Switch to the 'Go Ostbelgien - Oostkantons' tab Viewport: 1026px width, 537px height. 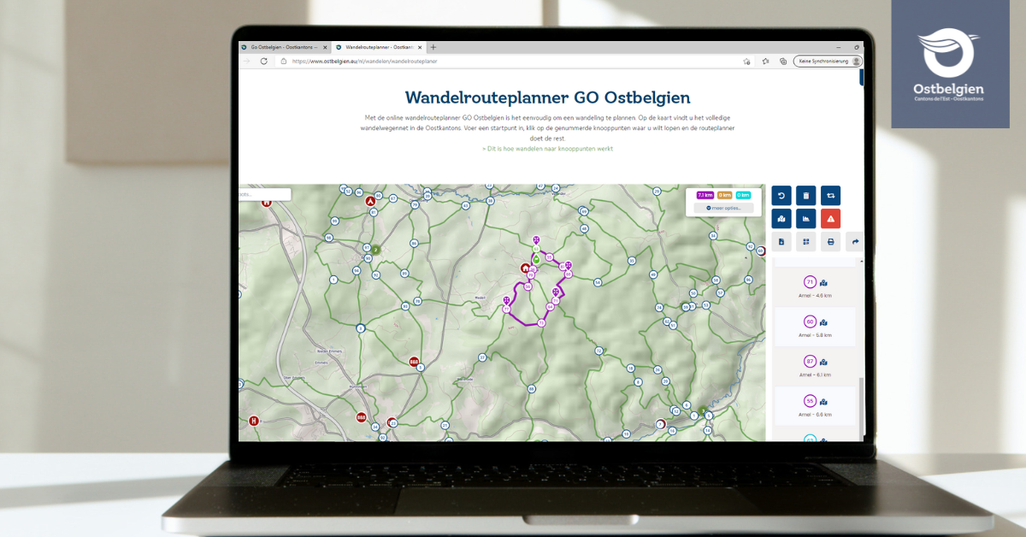pyautogui.click(x=285, y=47)
